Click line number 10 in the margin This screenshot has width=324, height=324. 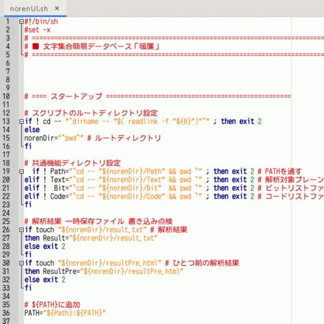(6, 97)
